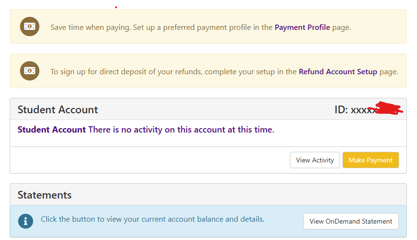417x240 pixels.
Task: Click the bold purple Student Account label
Action: pyautogui.click(x=52, y=130)
